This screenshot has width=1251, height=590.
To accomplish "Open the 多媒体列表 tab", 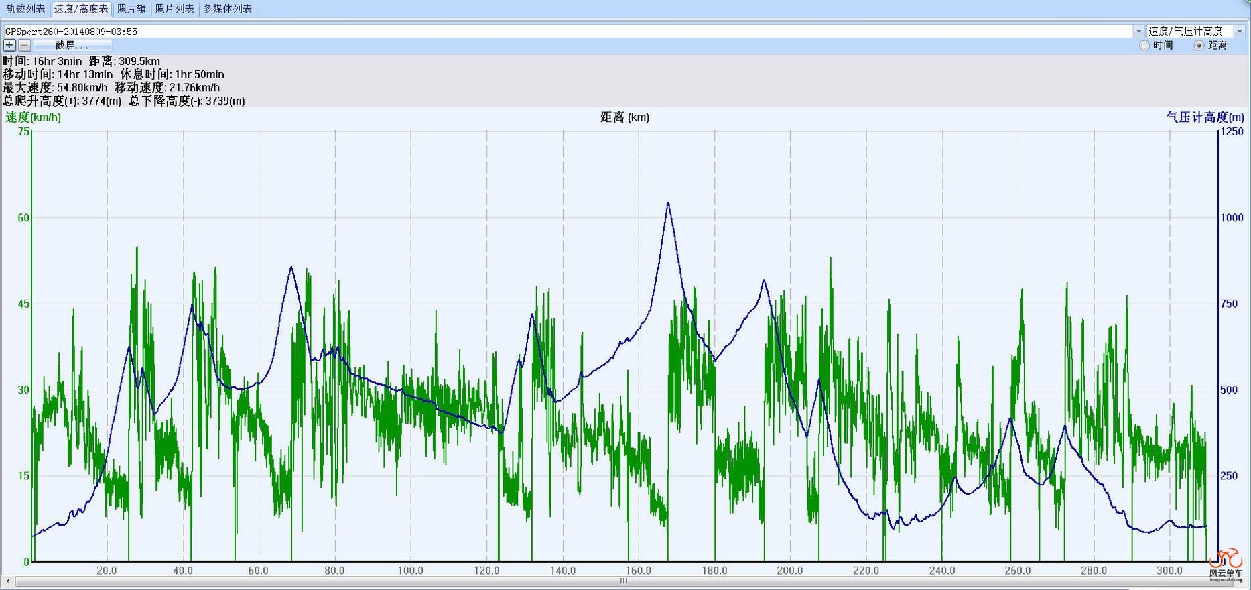I will point(227,9).
